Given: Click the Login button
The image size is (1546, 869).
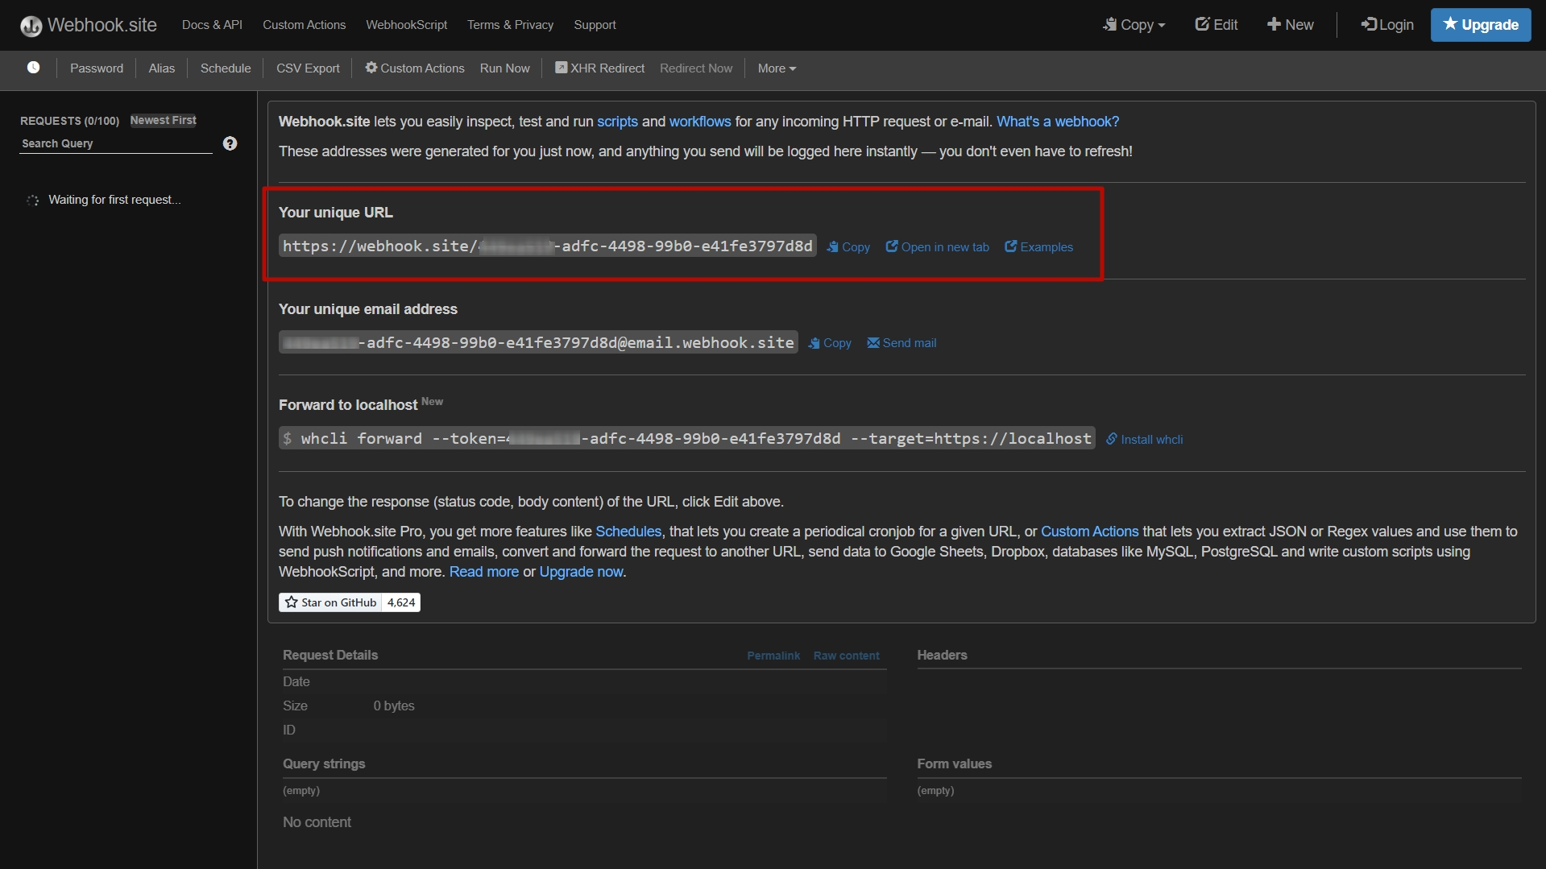Looking at the screenshot, I should click(1386, 25).
